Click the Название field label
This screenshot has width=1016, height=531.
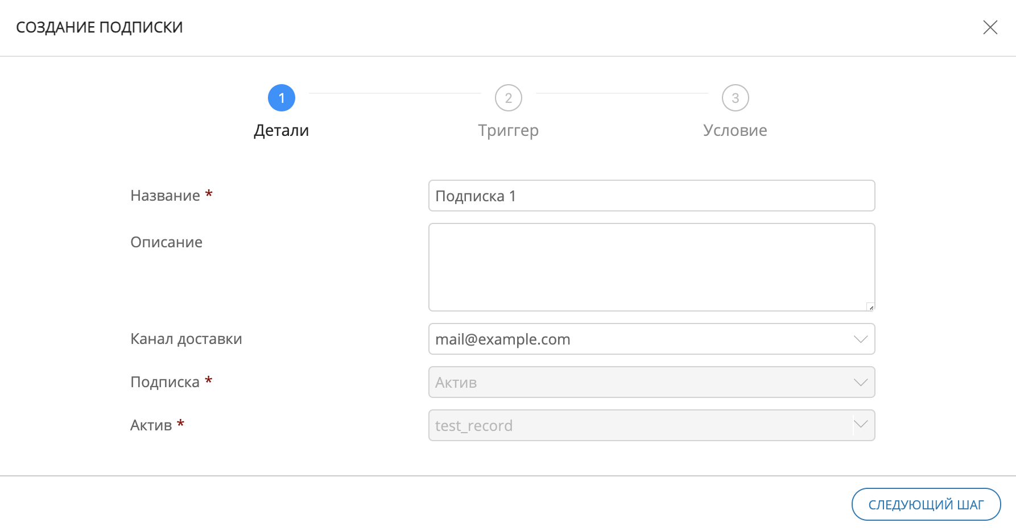click(x=165, y=196)
